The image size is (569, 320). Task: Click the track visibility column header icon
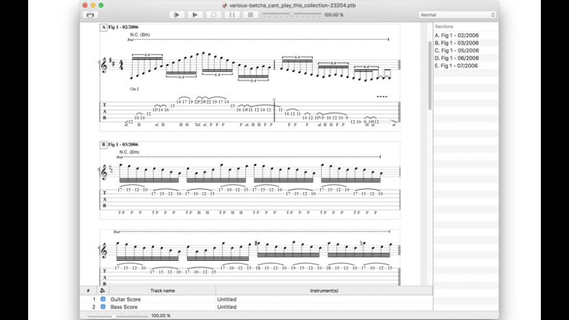click(103, 290)
